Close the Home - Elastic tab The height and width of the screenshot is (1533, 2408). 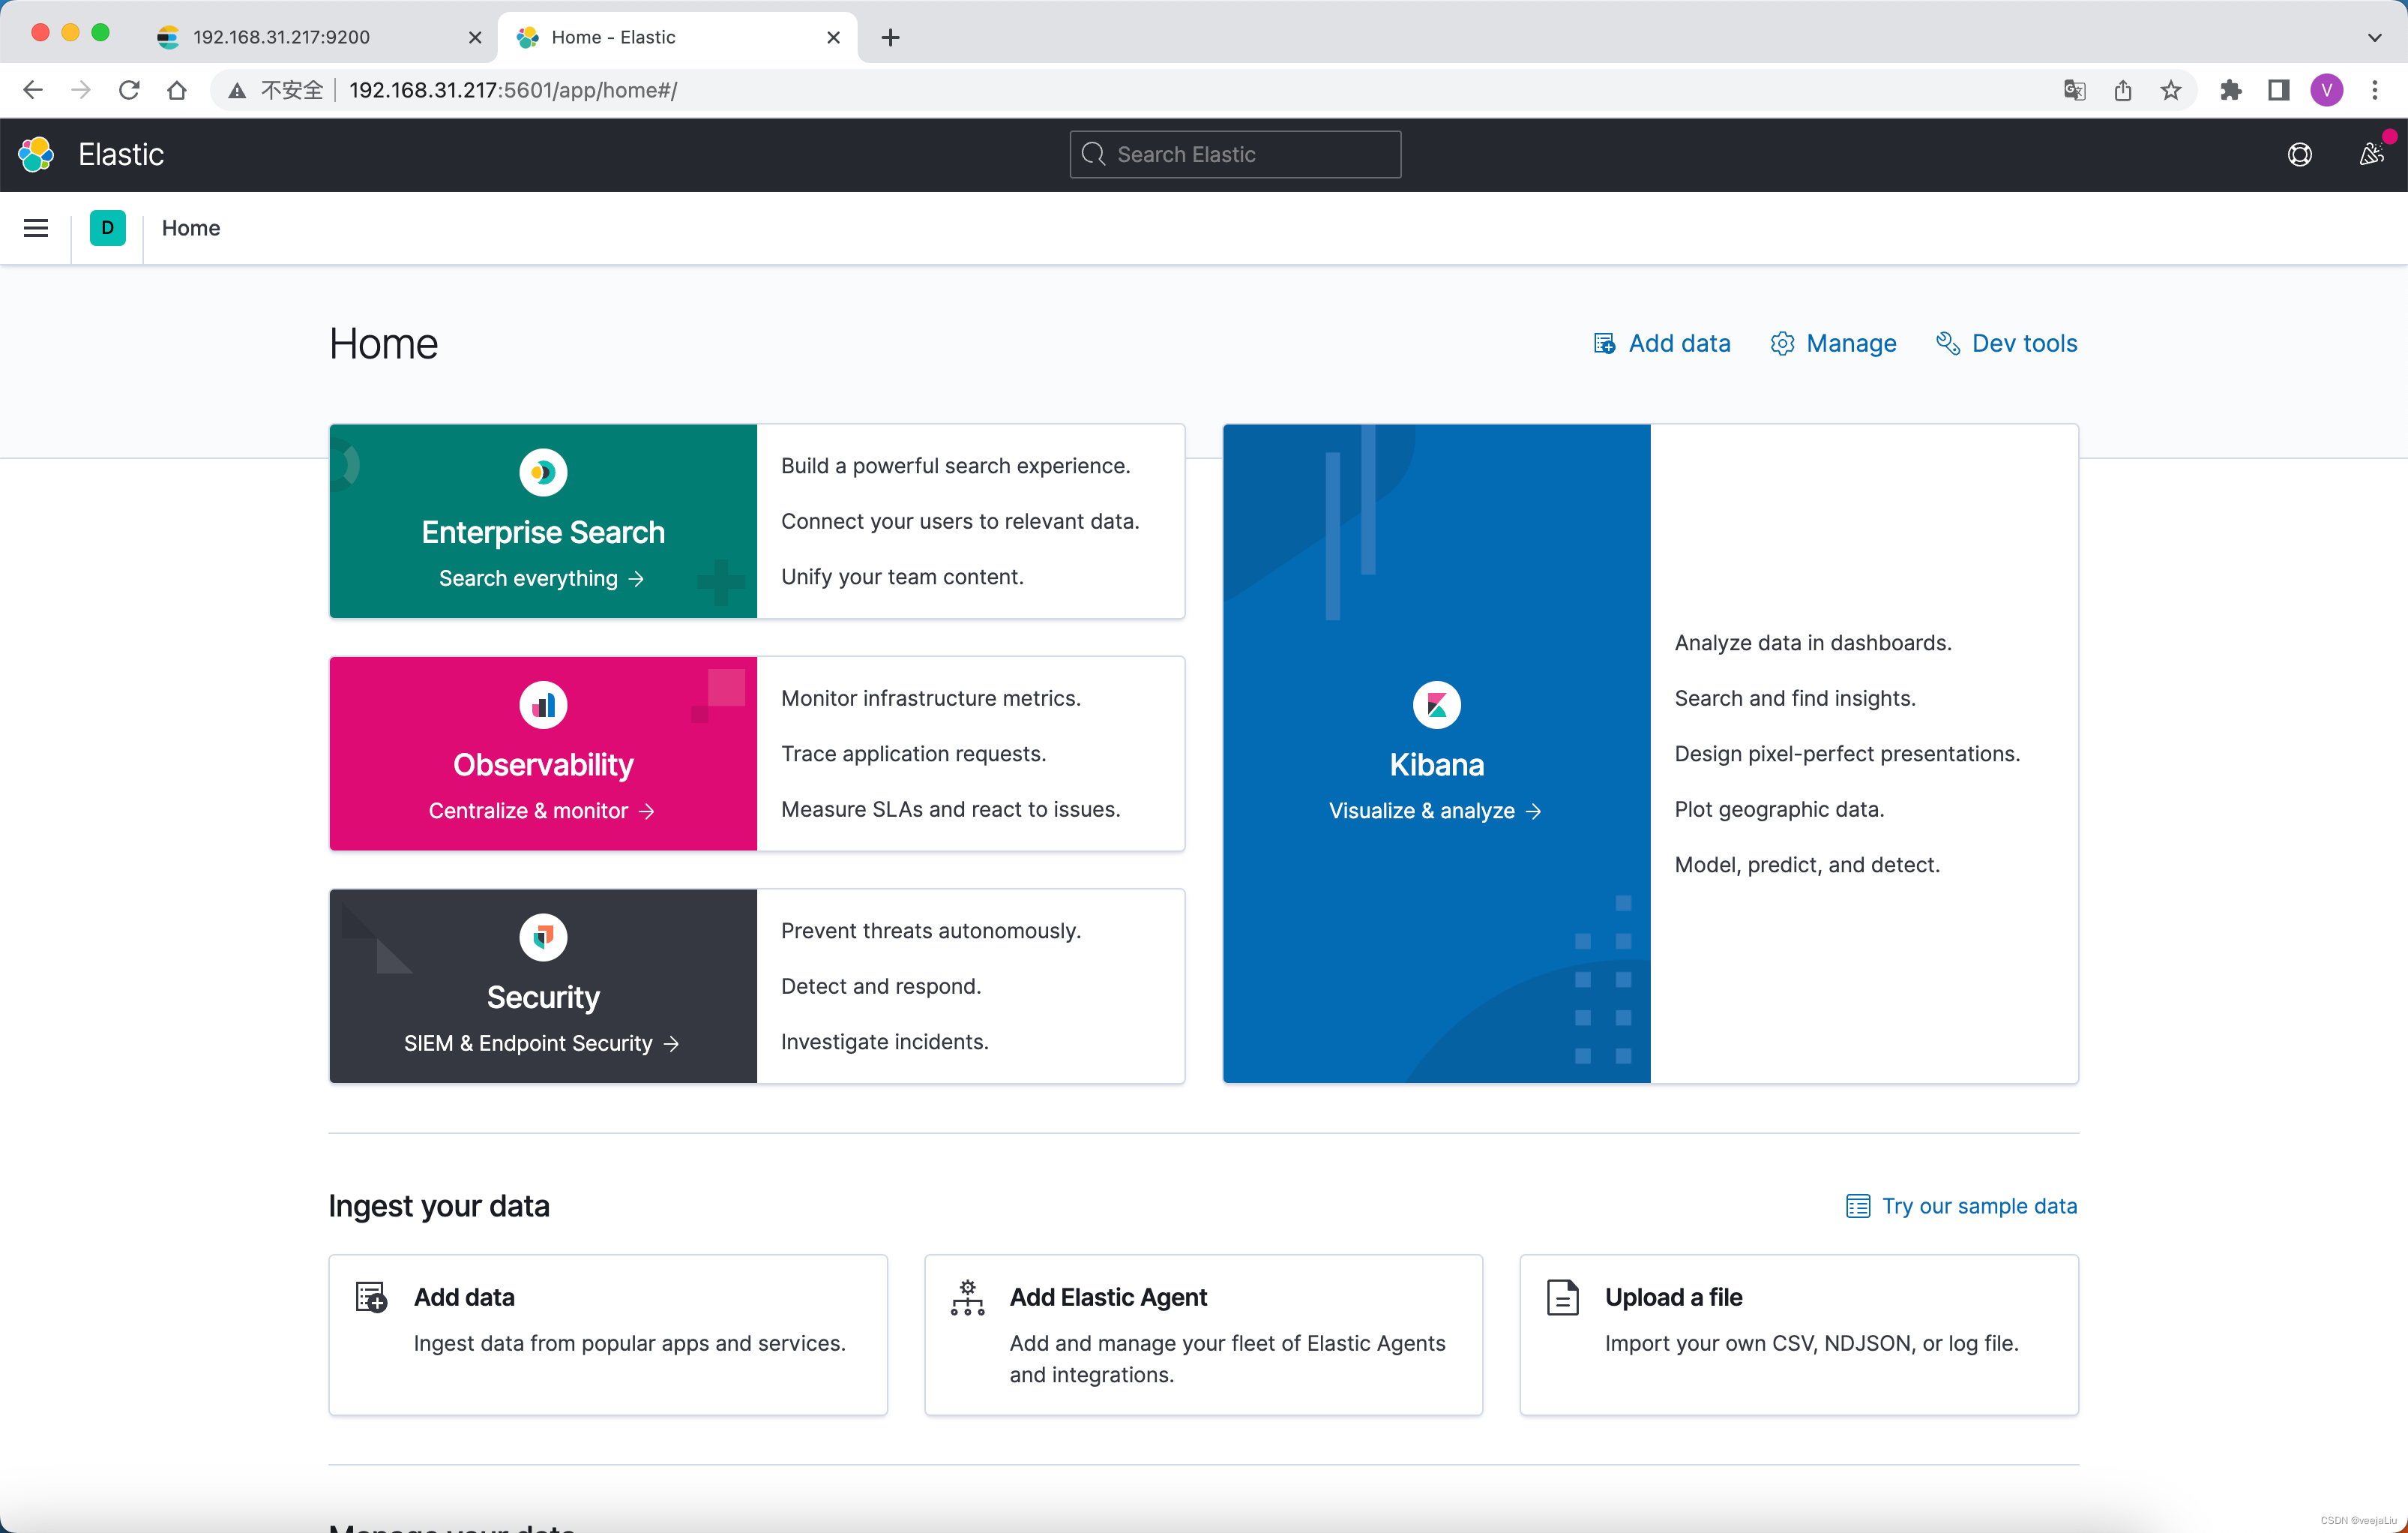click(833, 37)
